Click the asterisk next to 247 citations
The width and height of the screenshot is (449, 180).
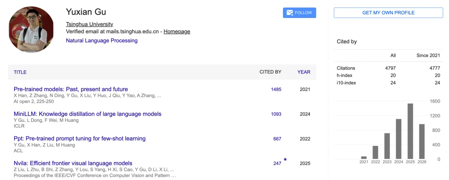285,160
